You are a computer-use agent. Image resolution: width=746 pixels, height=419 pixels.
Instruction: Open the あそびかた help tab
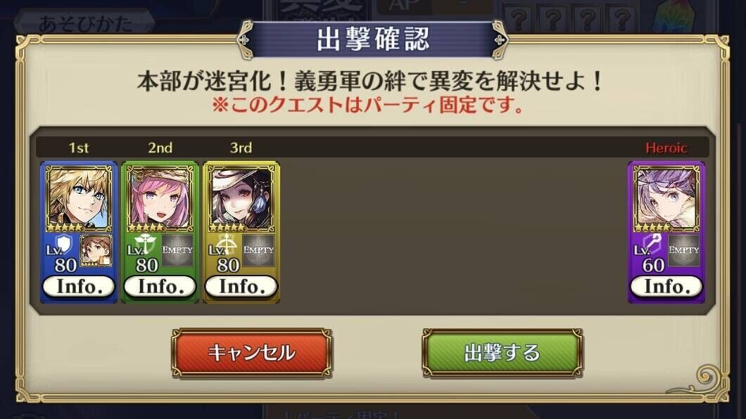coord(84,22)
